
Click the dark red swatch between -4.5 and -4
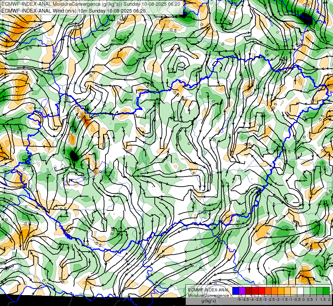[249, 291]
